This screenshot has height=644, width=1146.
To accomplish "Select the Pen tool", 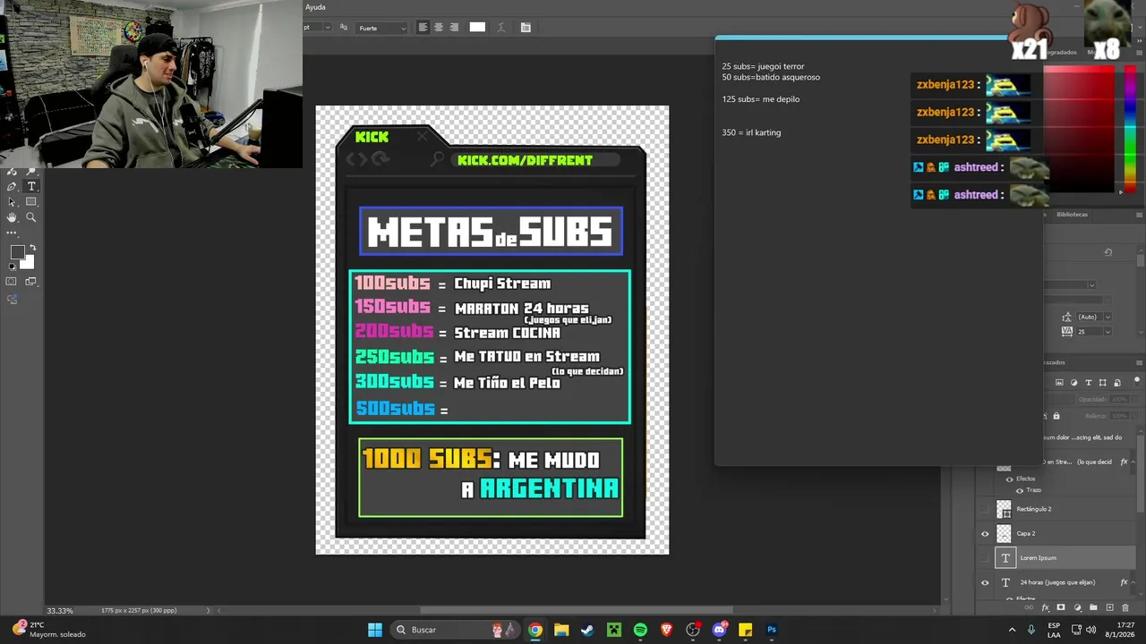I will (x=12, y=186).
